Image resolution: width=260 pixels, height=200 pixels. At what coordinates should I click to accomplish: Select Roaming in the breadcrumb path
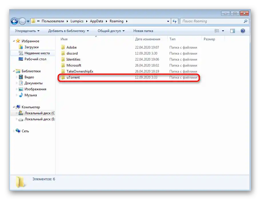(x=116, y=21)
